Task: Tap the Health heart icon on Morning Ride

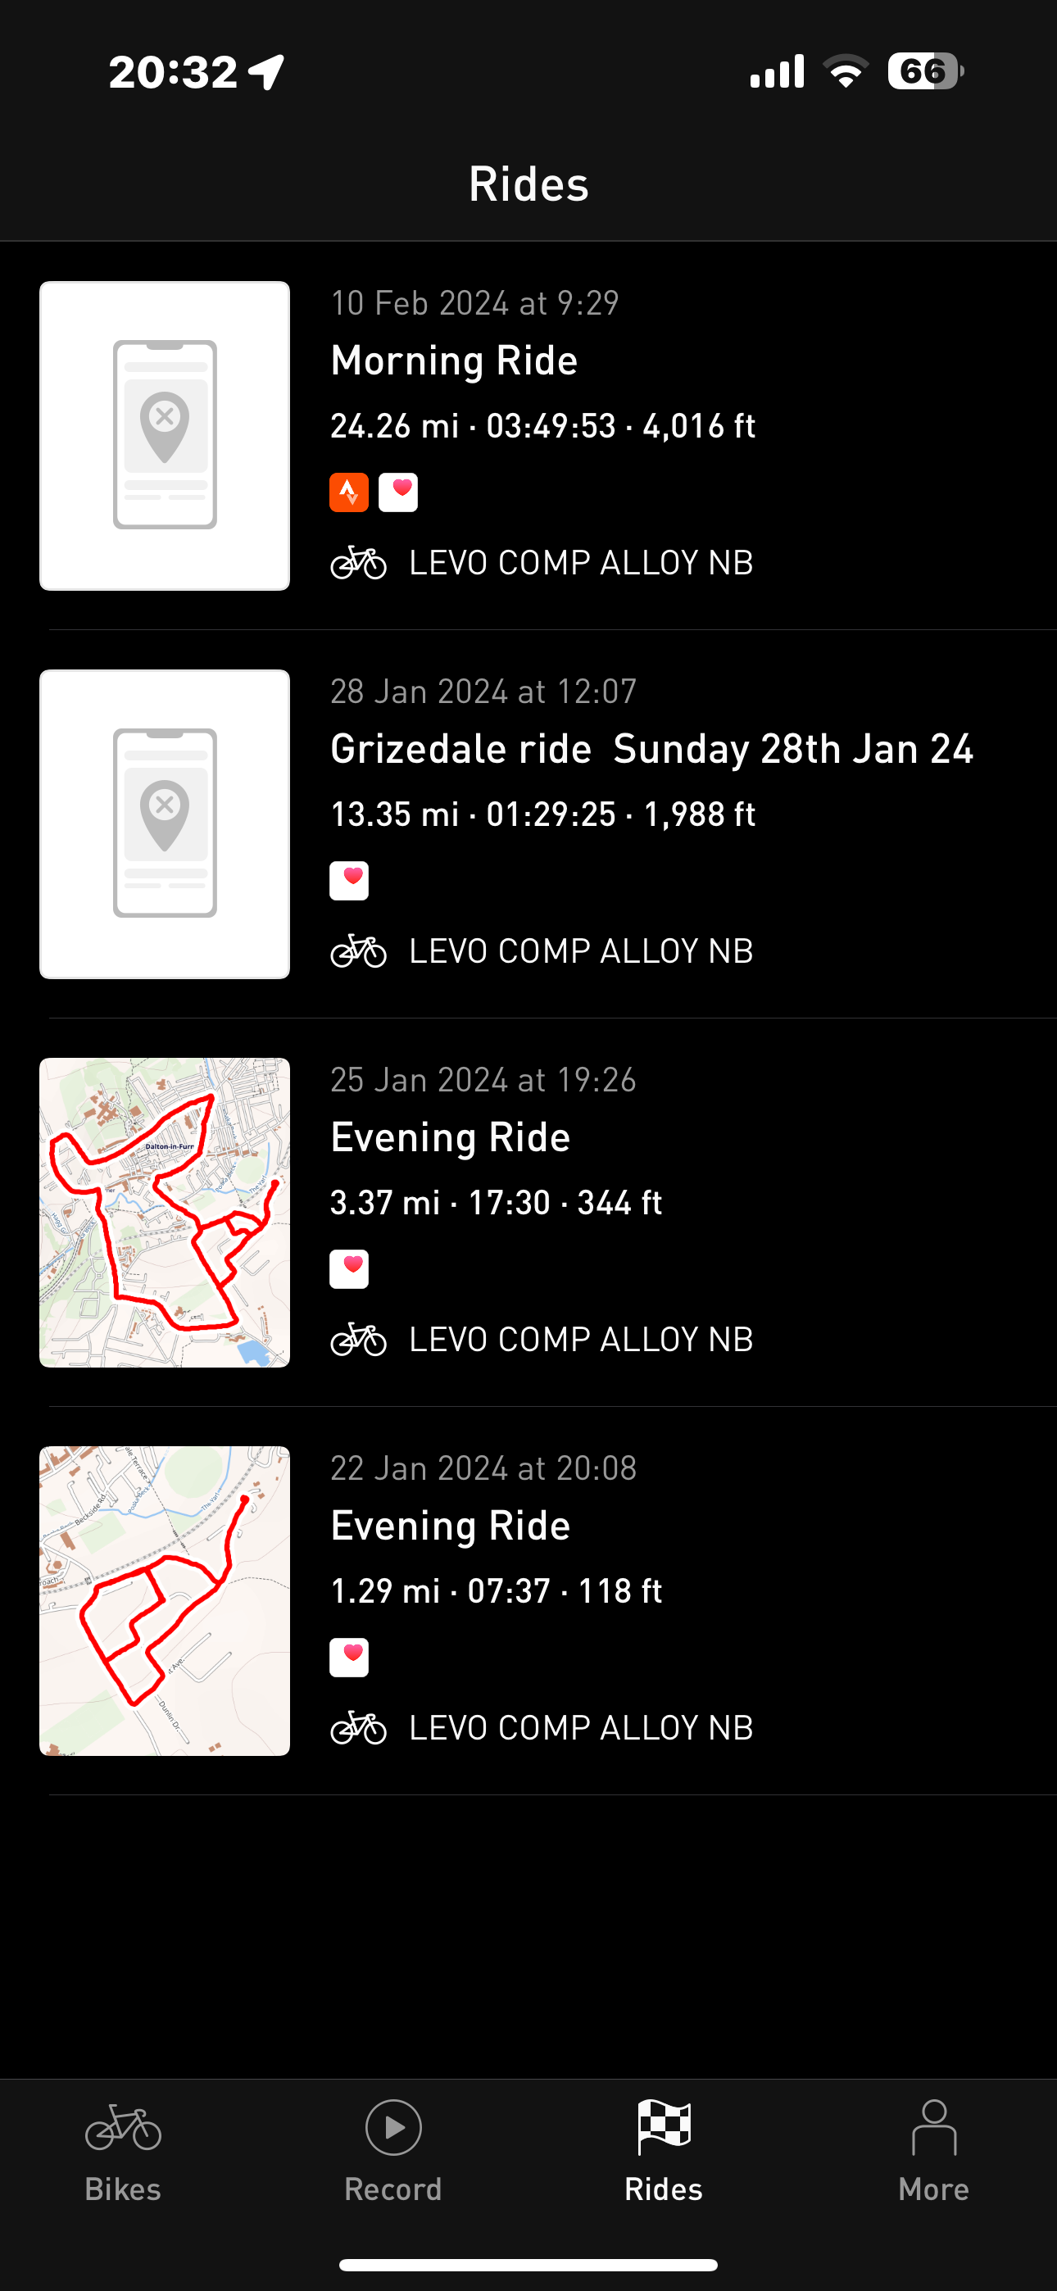Action: (x=397, y=492)
